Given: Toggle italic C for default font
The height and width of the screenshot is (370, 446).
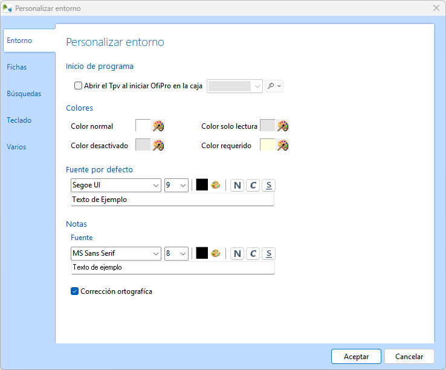Looking at the screenshot, I should coord(253,185).
